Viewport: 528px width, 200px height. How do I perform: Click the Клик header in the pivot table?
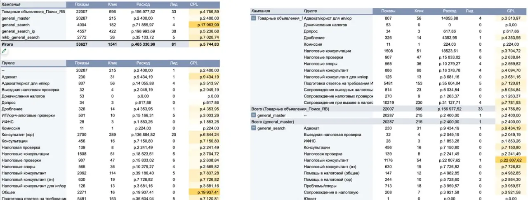tap(419, 12)
